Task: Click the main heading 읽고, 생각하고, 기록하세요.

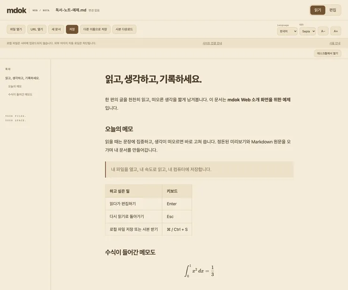Action: tap(153, 80)
